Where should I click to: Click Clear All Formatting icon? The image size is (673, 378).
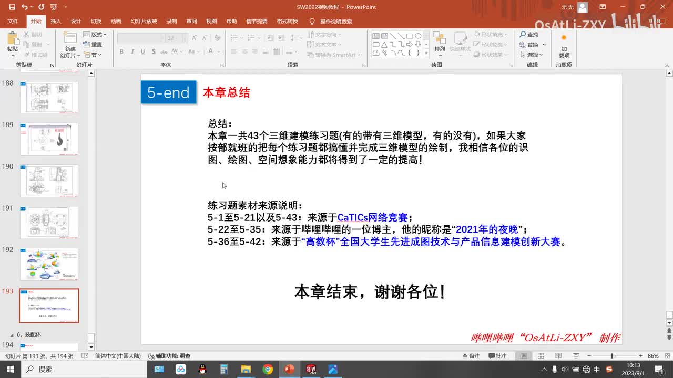(218, 38)
